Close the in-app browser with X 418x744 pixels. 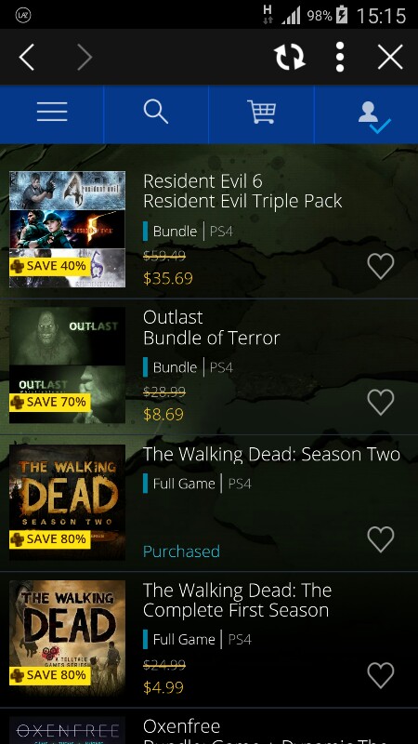click(390, 57)
